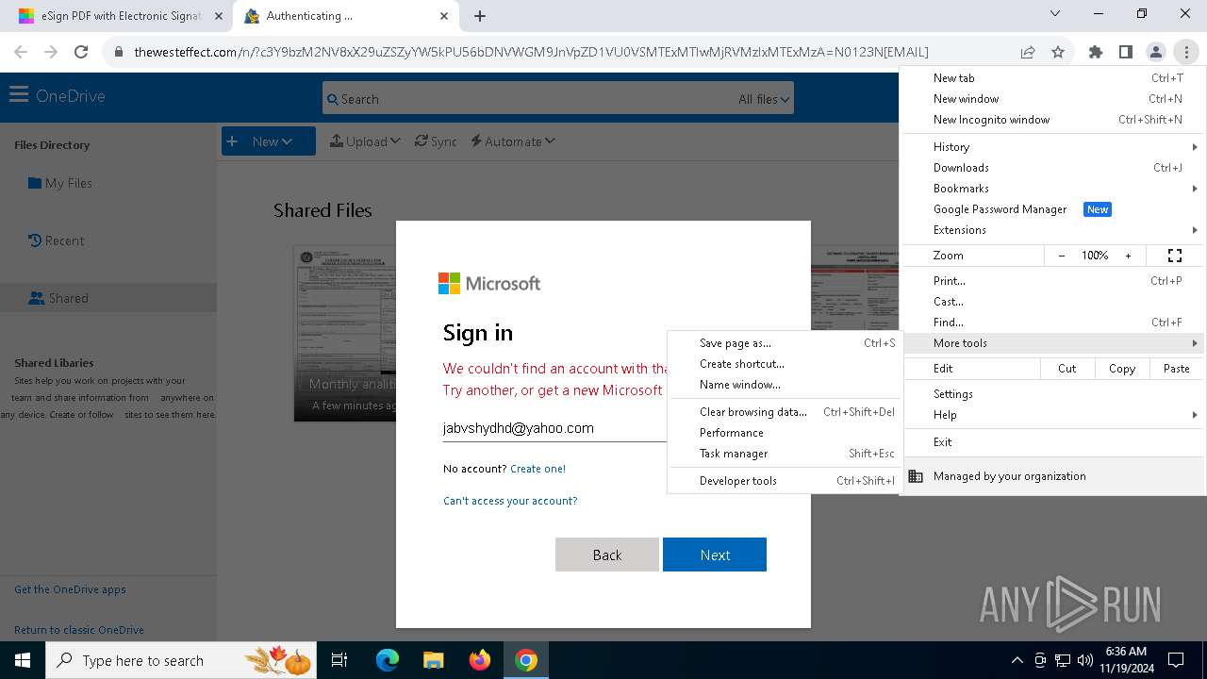Viewport: 1207px width, 679px height.
Task: Open the Extensions puzzle icon
Action: coord(1096,52)
